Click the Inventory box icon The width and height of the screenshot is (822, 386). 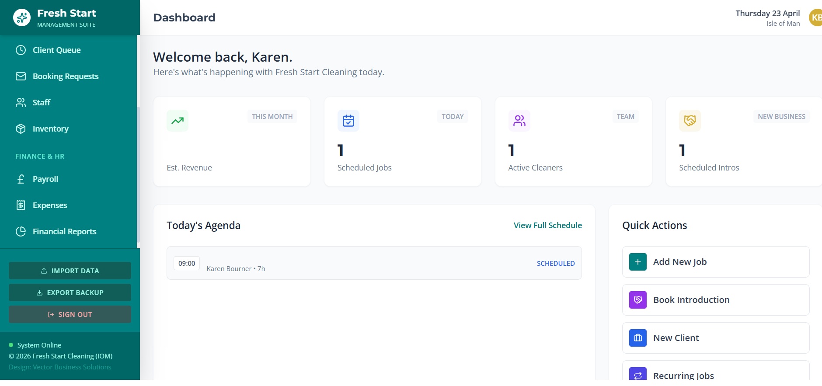tap(21, 129)
